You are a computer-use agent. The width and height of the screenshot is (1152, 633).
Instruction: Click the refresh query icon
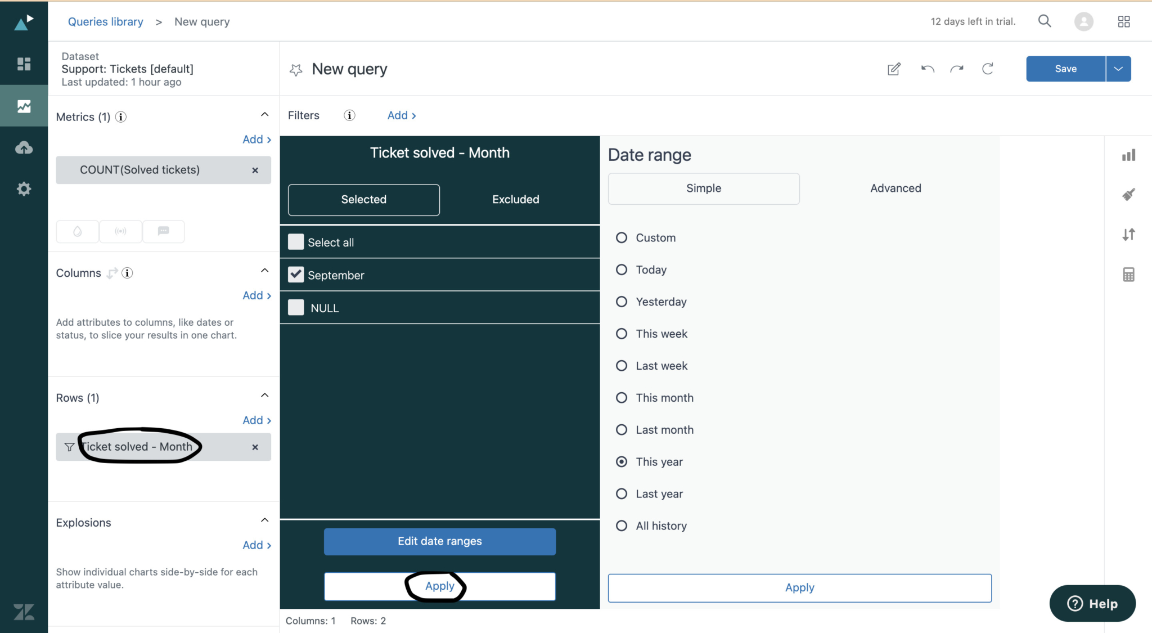988,68
